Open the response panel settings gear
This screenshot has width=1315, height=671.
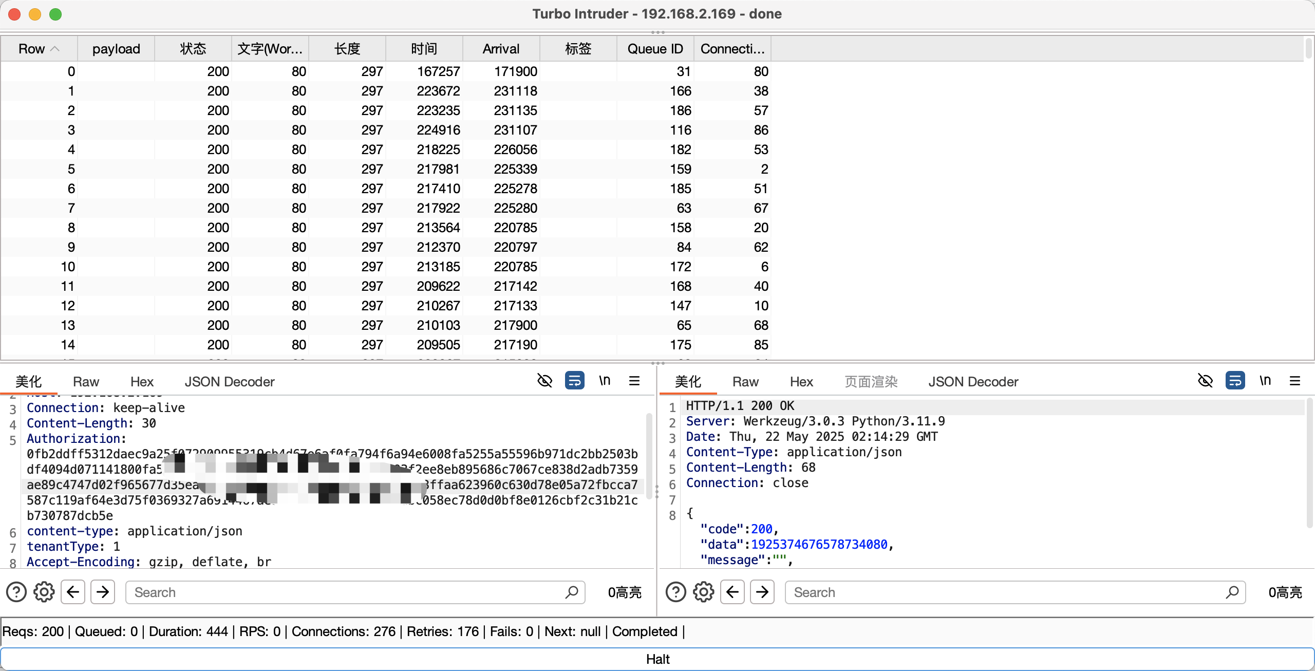703,592
